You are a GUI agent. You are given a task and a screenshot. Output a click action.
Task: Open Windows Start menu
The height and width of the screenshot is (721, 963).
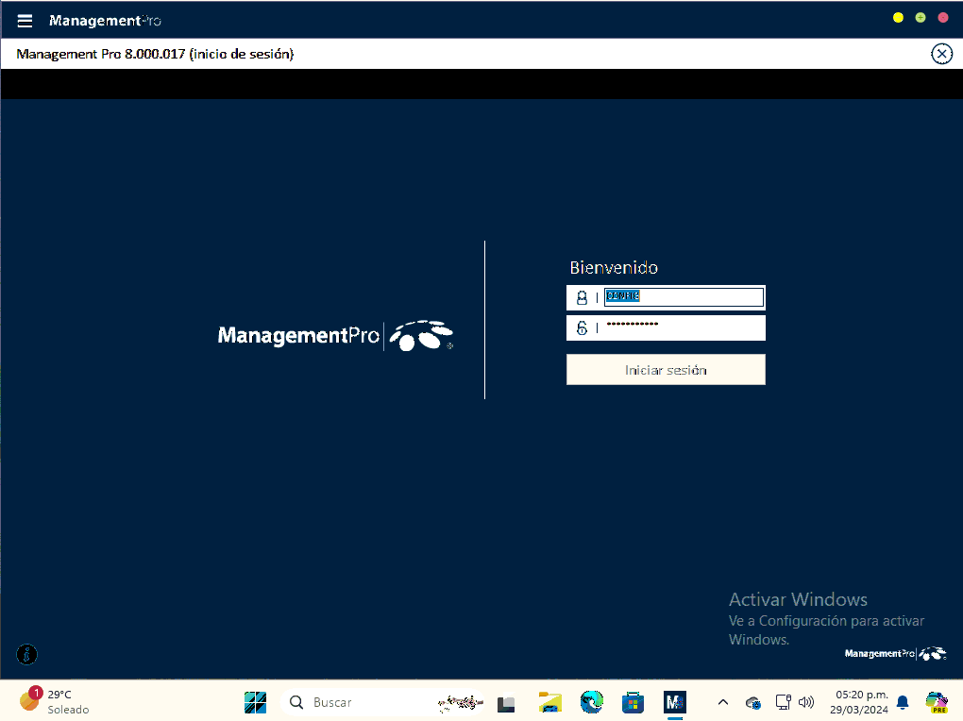[x=255, y=702]
